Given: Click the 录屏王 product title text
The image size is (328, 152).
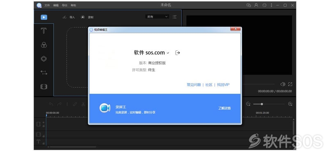Looking at the screenshot, I should tap(121, 107).
